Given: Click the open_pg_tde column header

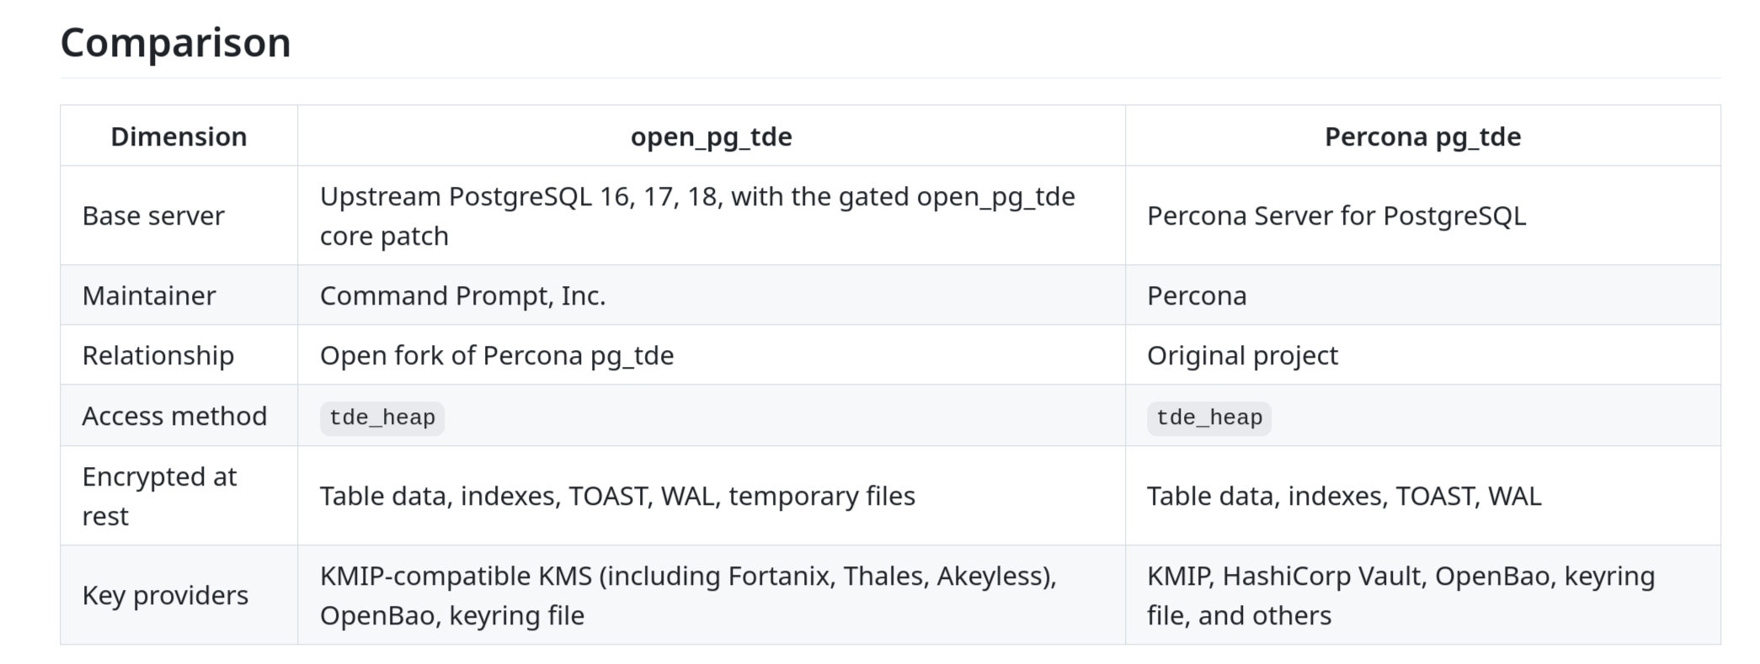Looking at the screenshot, I should pos(712,136).
